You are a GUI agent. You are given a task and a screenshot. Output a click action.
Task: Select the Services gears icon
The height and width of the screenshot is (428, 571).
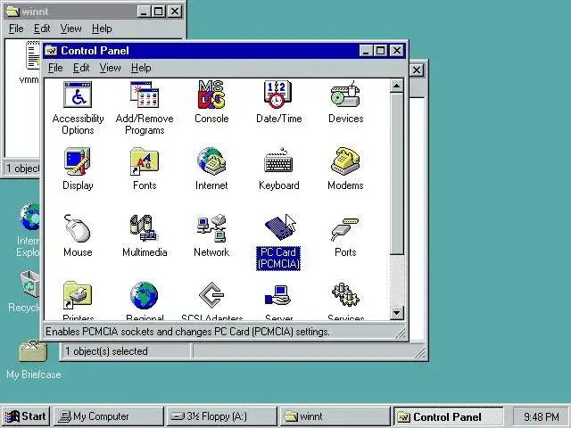[x=345, y=295]
